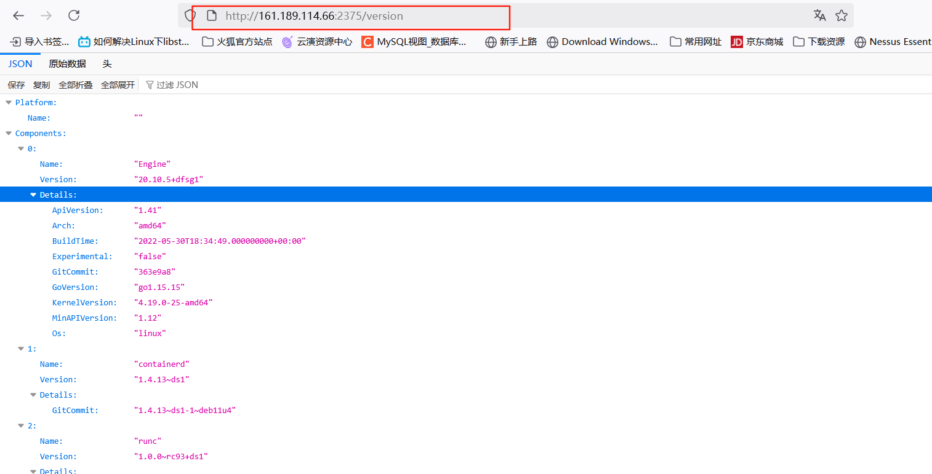The width and height of the screenshot is (932, 474).
Task: Select the "runc" name value
Action: 148,441
